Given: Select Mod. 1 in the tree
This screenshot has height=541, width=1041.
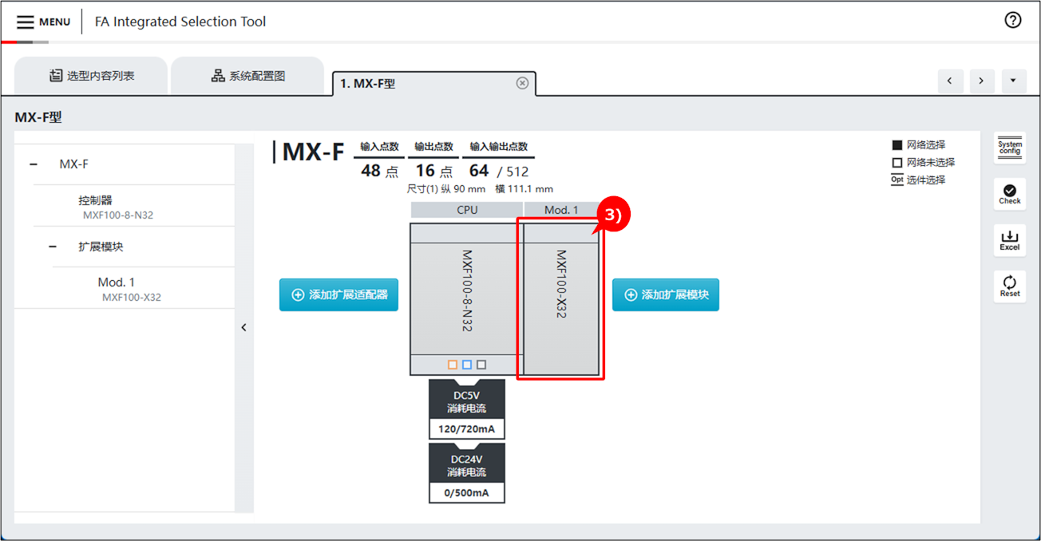Looking at the screenshot, I should (117, 282).
